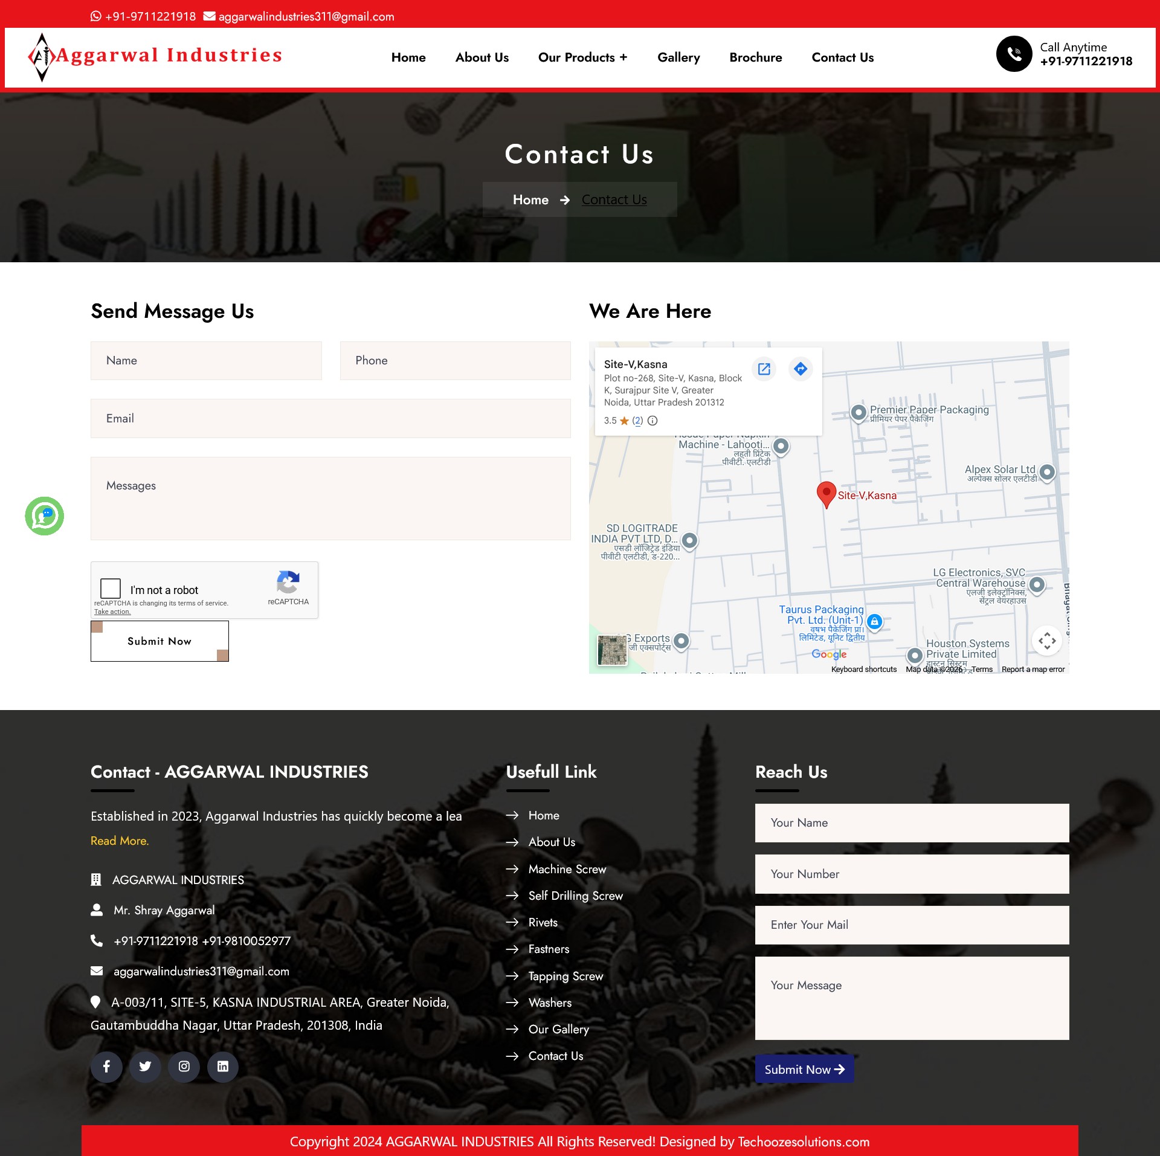Open larger map view icon

[x=764, y=369]
